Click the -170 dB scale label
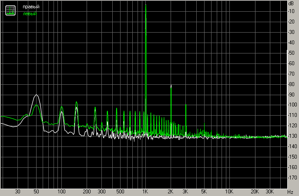The width and height of the screenshot is (299, 196). point(292,177)
